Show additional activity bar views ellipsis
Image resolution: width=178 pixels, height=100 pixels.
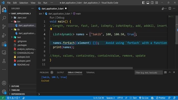4,69
